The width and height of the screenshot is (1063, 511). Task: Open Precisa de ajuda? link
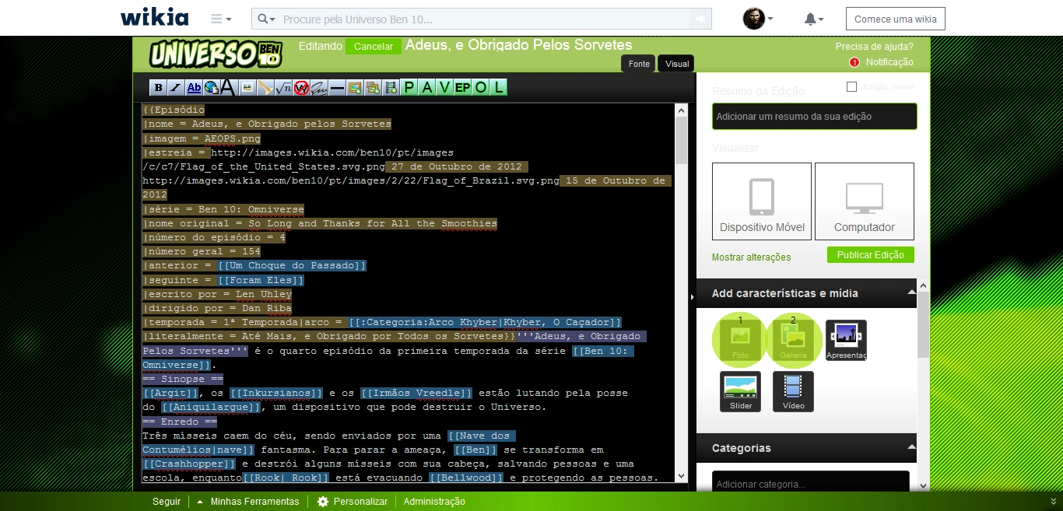click(874, 47)
